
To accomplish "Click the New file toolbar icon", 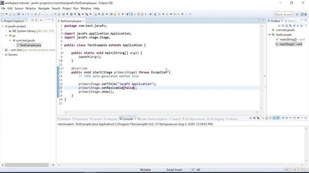I will [x=3, y=14].
